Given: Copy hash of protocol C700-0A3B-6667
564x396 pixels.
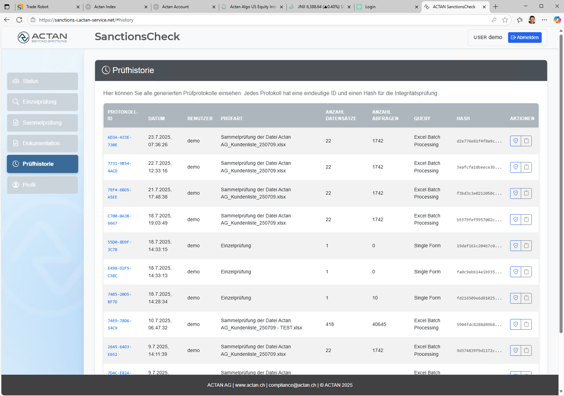Looking at the screenshot, I should [526, 220].
